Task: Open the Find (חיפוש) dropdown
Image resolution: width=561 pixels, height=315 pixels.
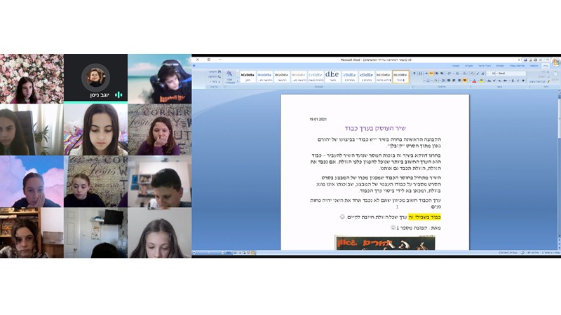Action: coord(215,71)
